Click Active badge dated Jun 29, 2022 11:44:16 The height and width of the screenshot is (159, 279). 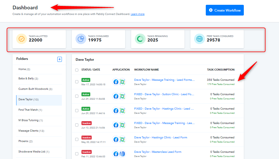coord(86,109)
